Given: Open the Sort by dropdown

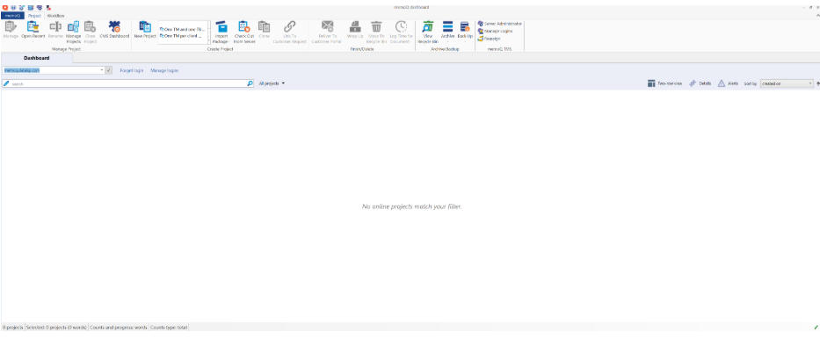Looking at the screenshot, I should 787,83.
